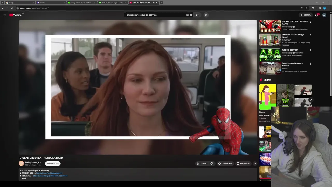Viewport: 332px width, 187px height.
Task: Open Папич против Гитлера video thumbnail
Action: 270,68
